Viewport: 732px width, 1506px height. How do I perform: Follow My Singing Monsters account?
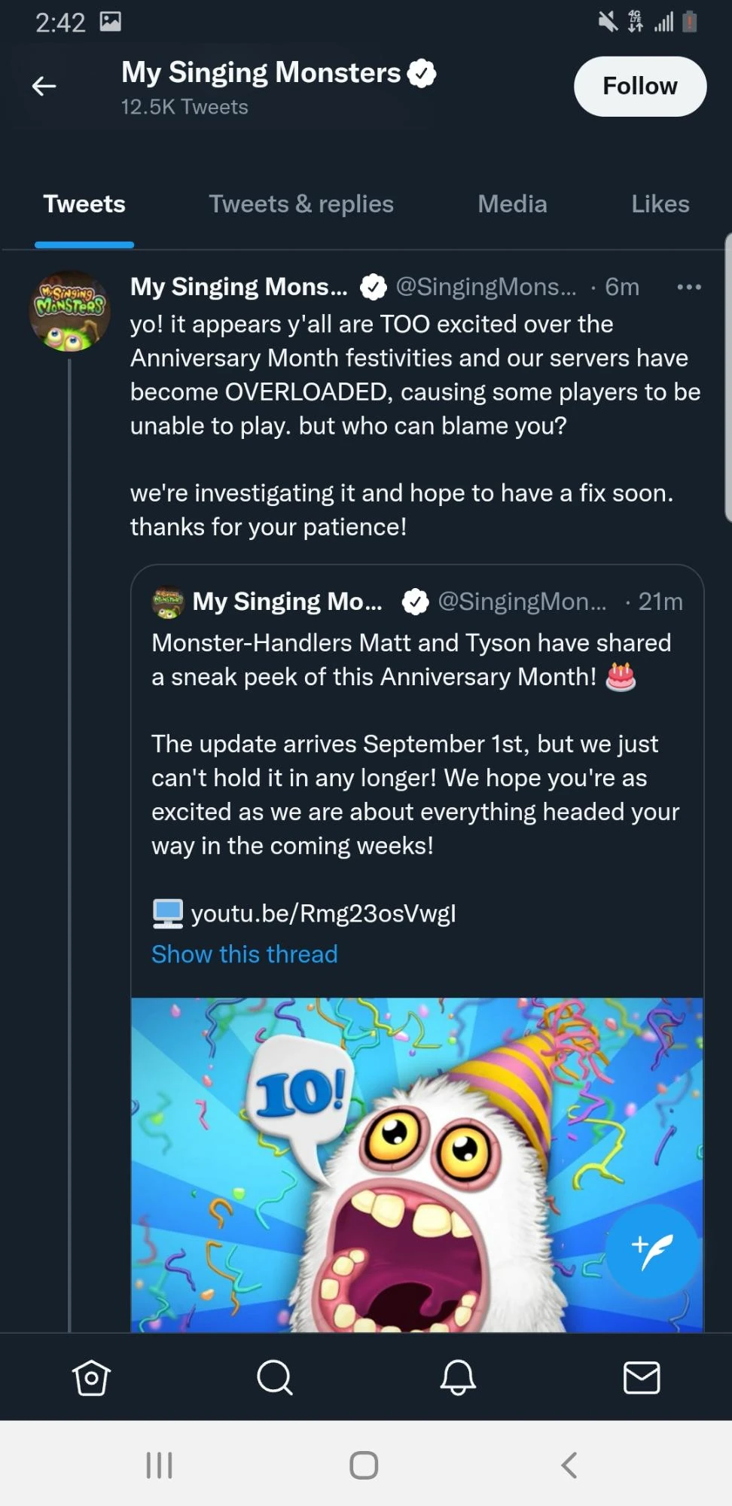[x=640, y=87]
